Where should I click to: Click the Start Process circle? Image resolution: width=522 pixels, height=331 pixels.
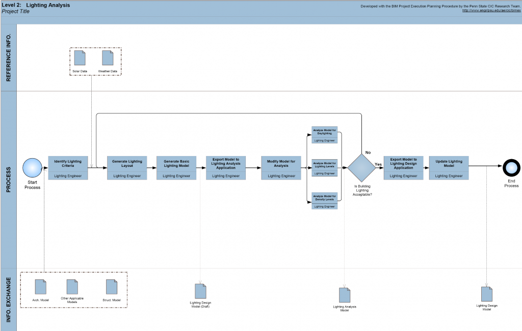click(x=32, y=167)
